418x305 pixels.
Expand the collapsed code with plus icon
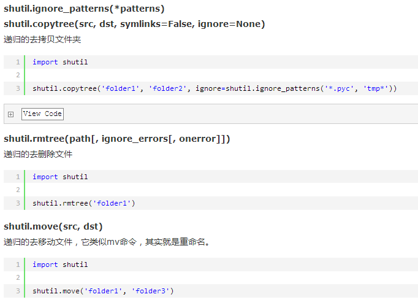[x=10, y=115]
